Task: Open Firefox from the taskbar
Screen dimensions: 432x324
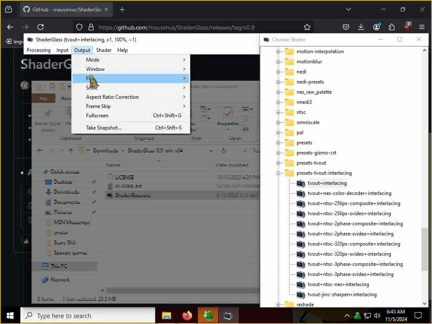Action: pos(187,316)
